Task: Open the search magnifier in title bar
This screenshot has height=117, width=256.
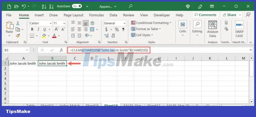Action: tap(130, 6)
